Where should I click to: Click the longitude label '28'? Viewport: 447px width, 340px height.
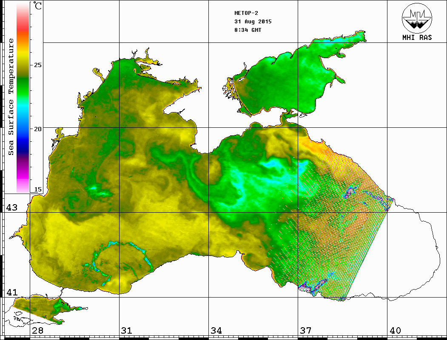[37, 330]
